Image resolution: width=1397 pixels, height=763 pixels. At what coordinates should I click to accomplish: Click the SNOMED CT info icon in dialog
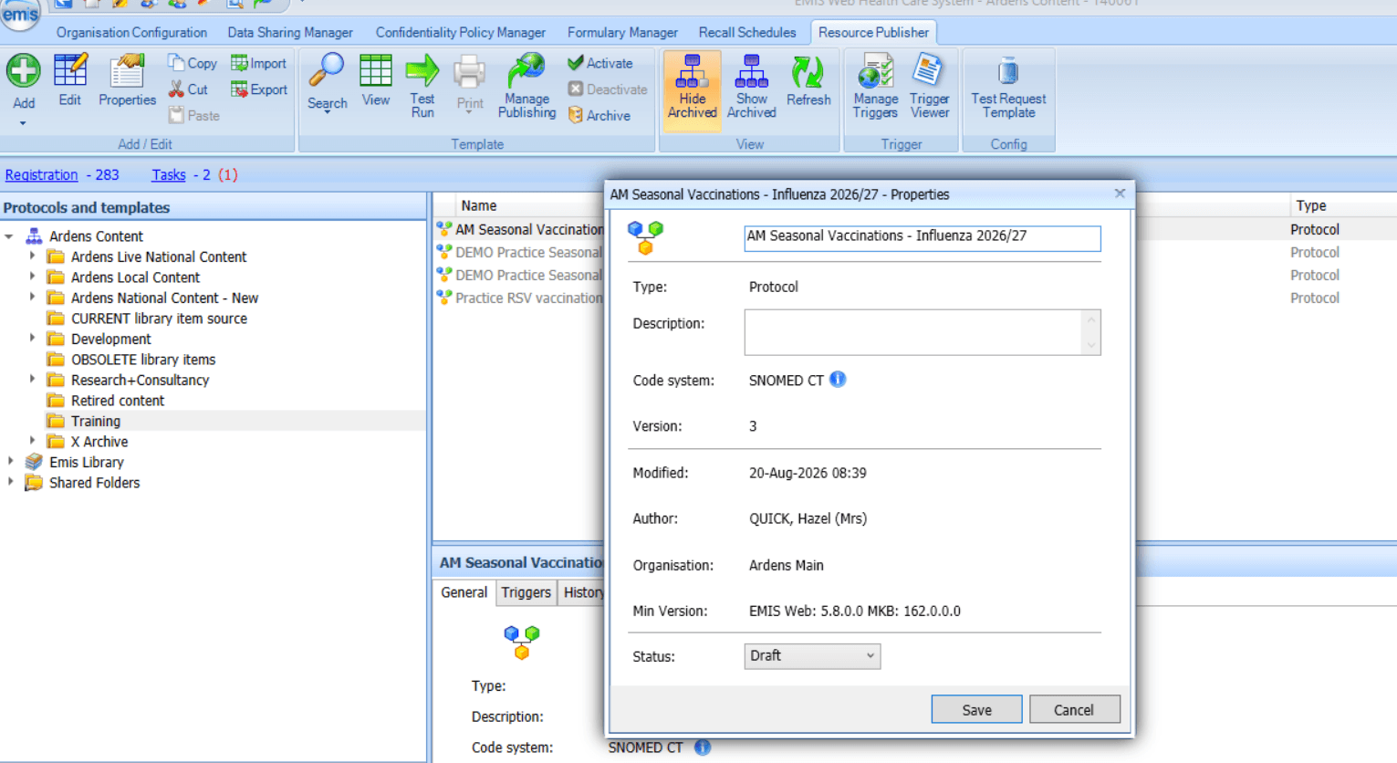point(838,380)
